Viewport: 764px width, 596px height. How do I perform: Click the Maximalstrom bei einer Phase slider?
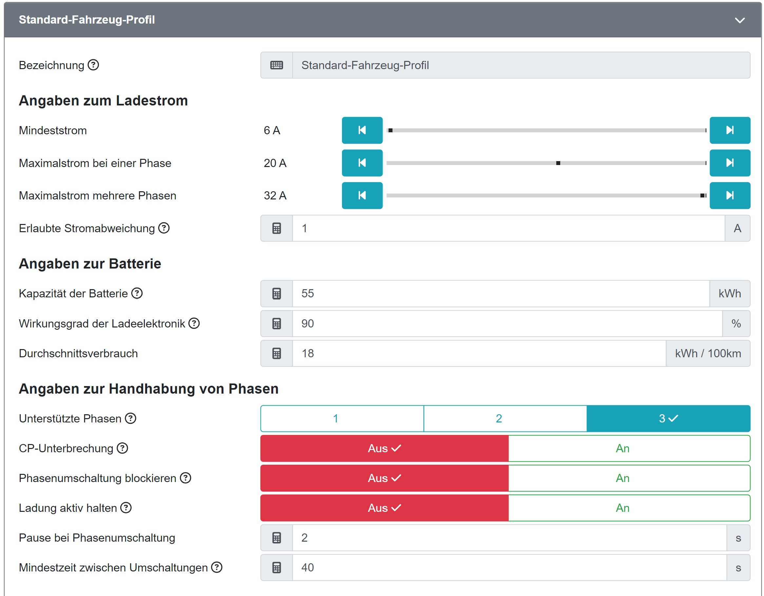tap(546, 163)
